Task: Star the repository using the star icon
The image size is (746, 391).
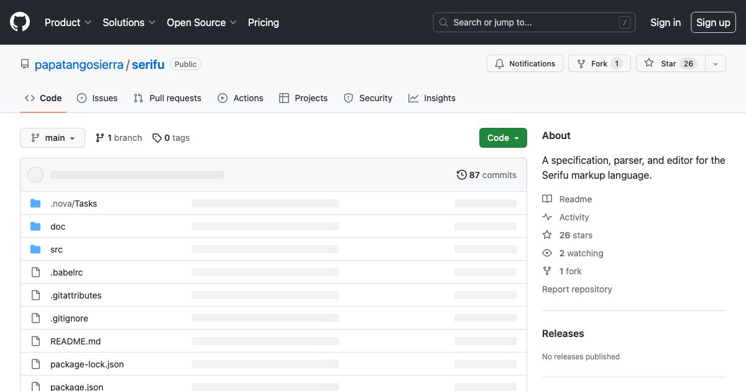Action: point(649,63)
